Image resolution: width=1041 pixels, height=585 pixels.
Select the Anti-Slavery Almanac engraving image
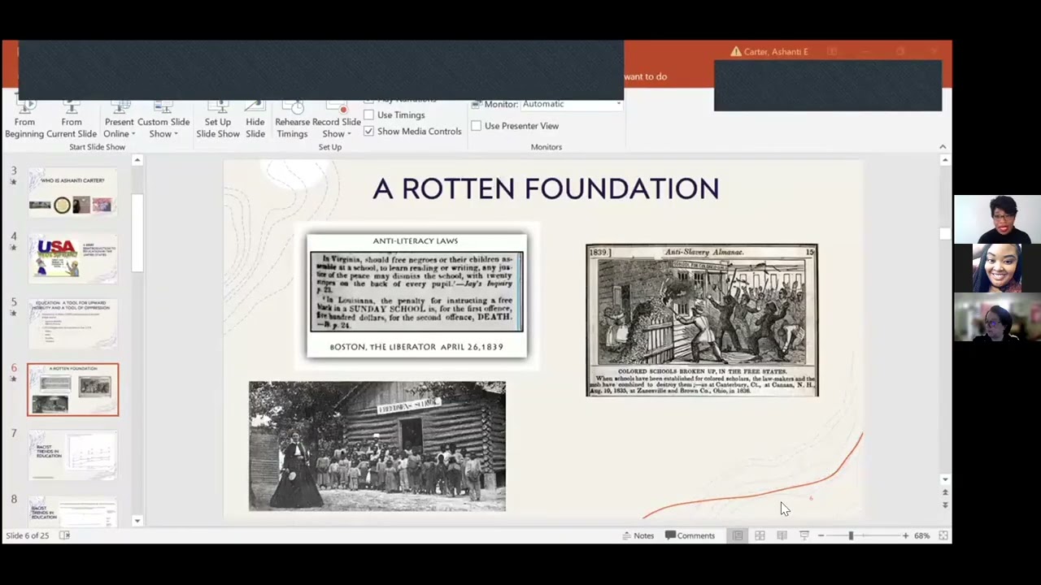click(x=702, y=320)
